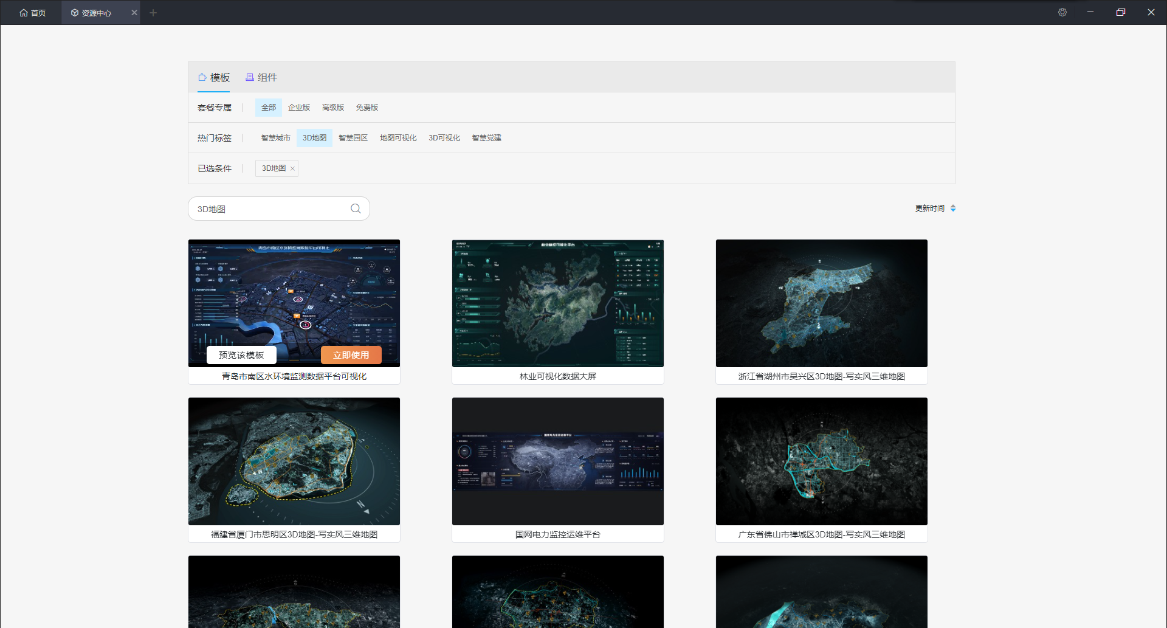Restore down the application window
Screen dimensions: 1167x628
1121,12
